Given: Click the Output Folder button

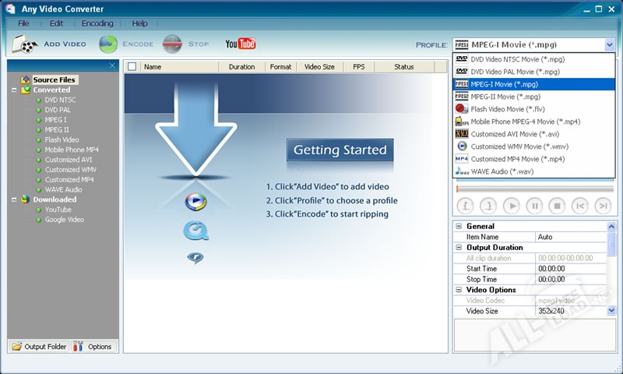Looking at the screenshot, I should tap(39, 347).
